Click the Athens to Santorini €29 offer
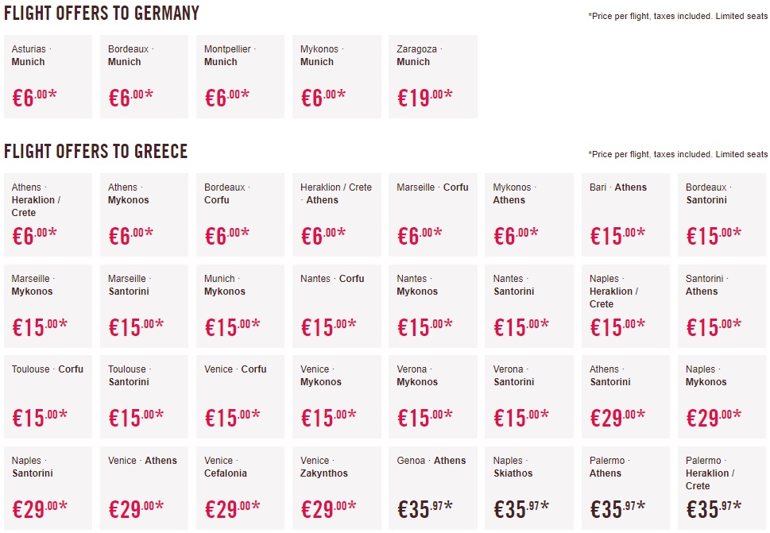 625,396
